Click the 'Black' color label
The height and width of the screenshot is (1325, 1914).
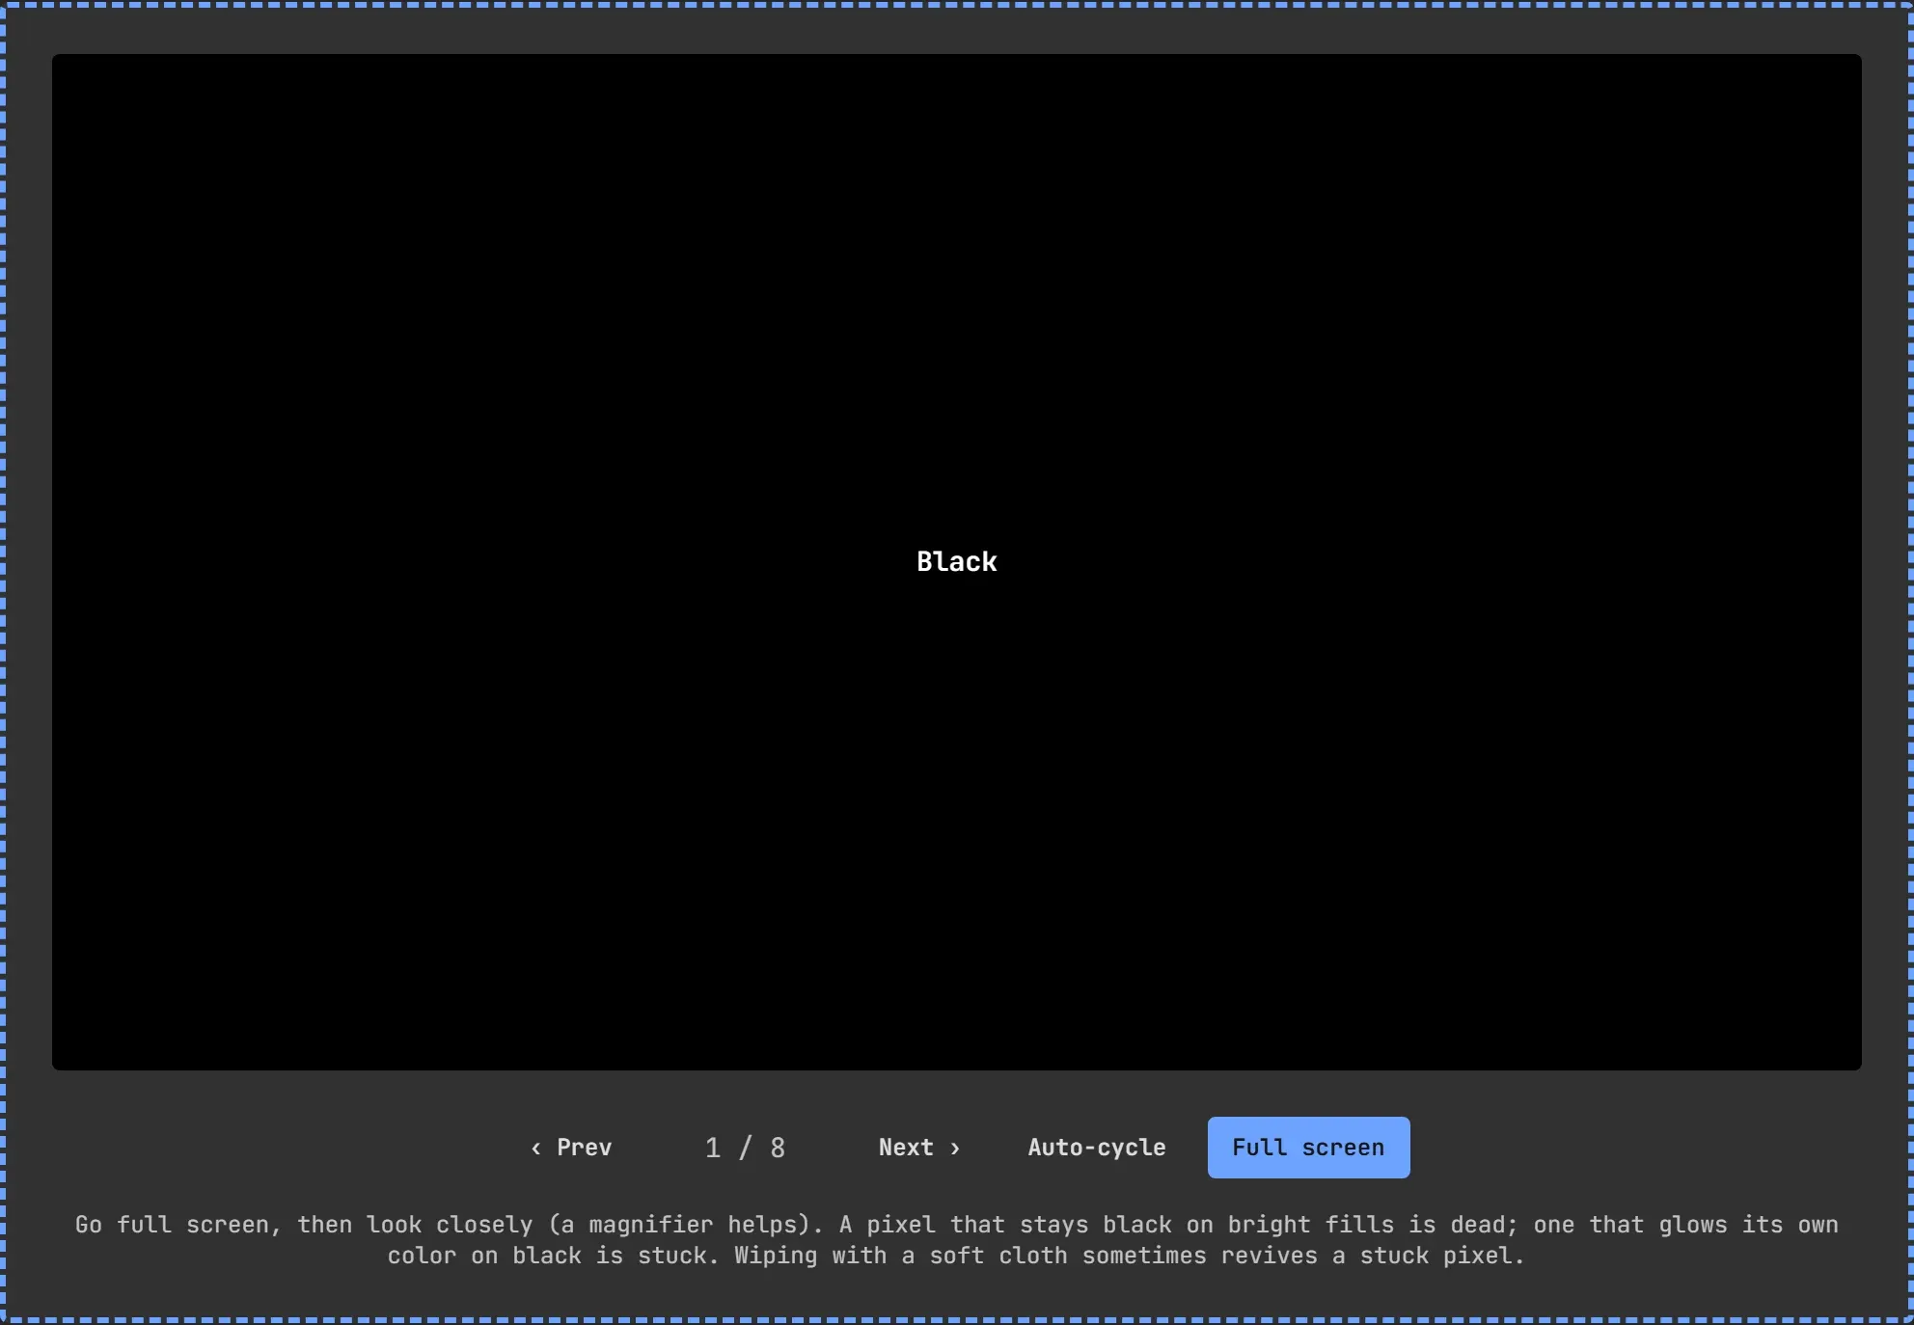click(x=957, y=562)
